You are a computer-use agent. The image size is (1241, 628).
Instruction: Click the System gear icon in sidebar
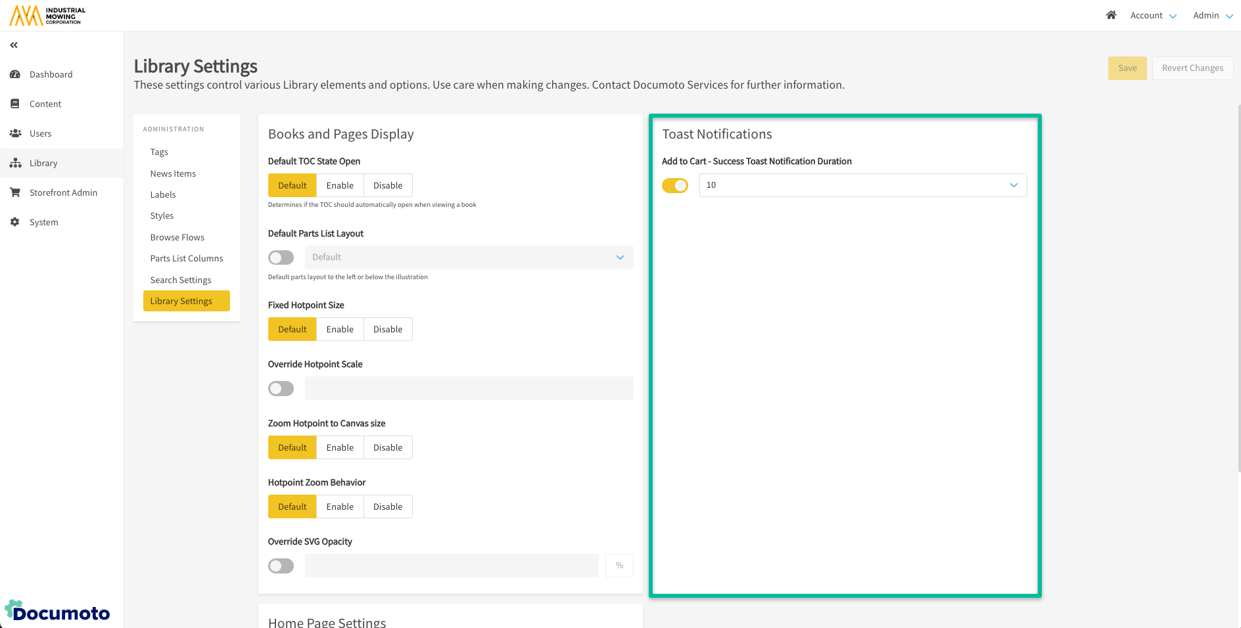click(x=15, y=222)
